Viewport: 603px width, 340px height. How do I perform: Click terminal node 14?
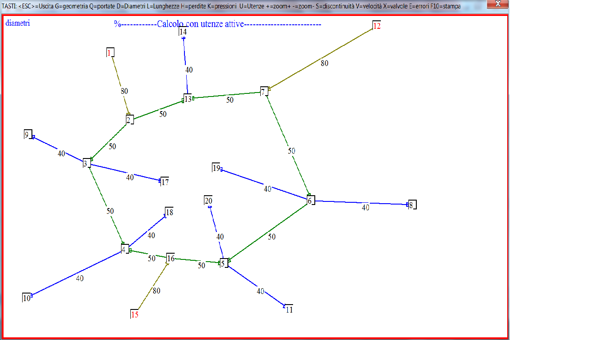[x=183, y=31]
